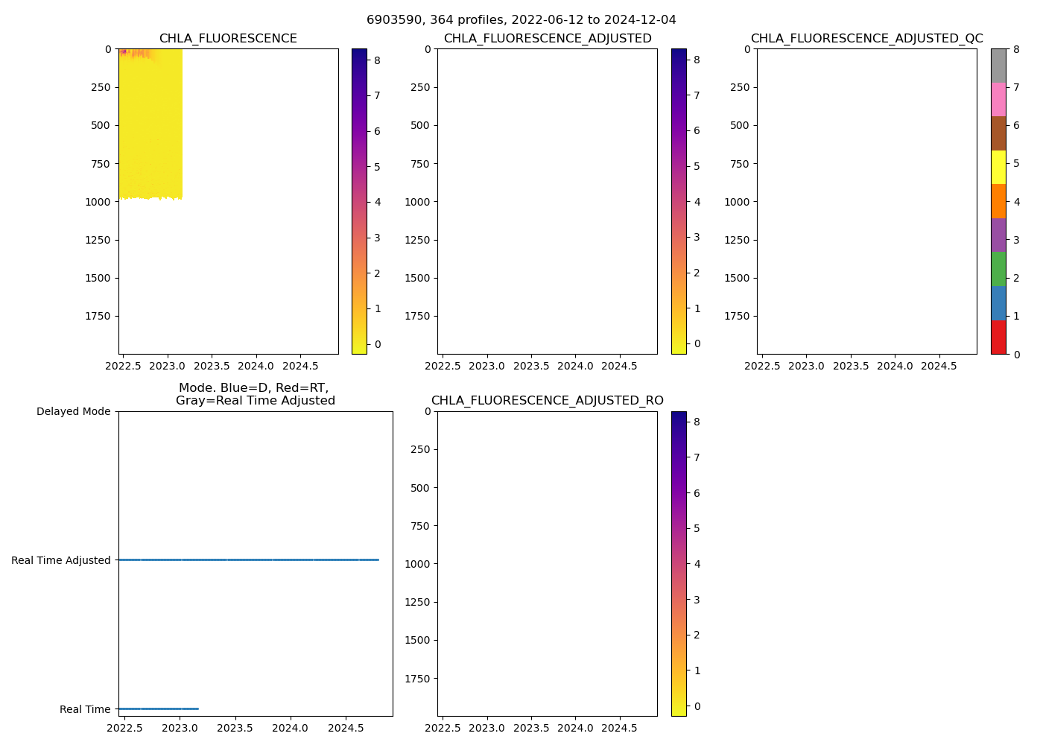This screenshot has height=745, width=1043.
Task: Click the Real Time blue line segment
Action: point(158,708)
